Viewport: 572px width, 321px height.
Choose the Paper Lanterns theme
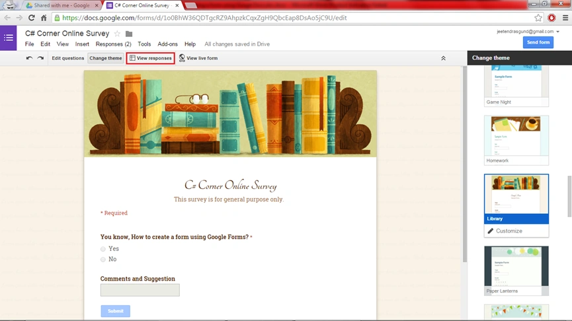tap(516, 271)
